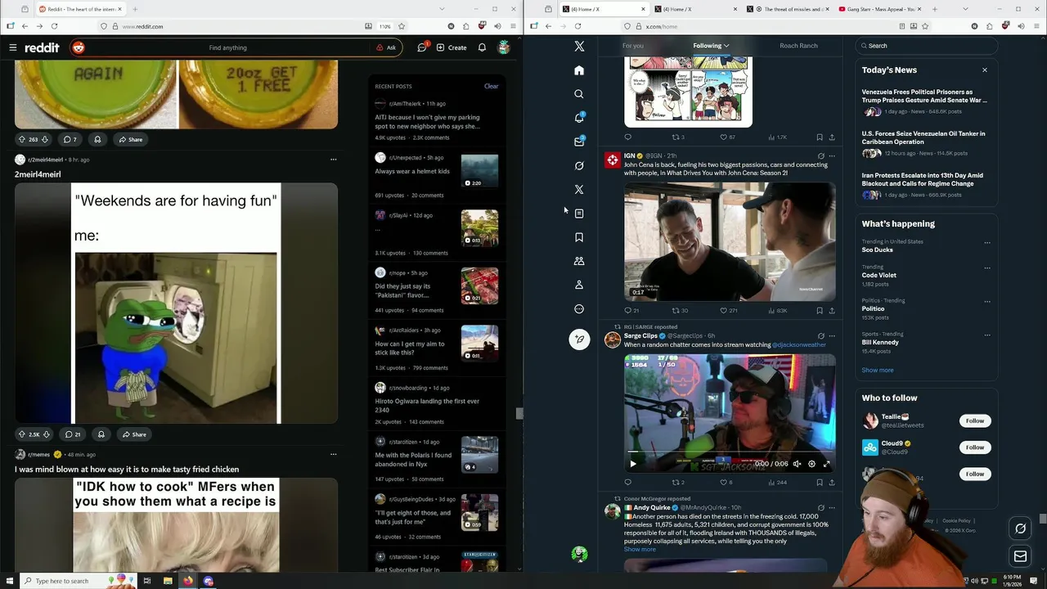Open X Bookmarks icon in sidebar
The image size is (1047, 589).
tap(579, 237)
